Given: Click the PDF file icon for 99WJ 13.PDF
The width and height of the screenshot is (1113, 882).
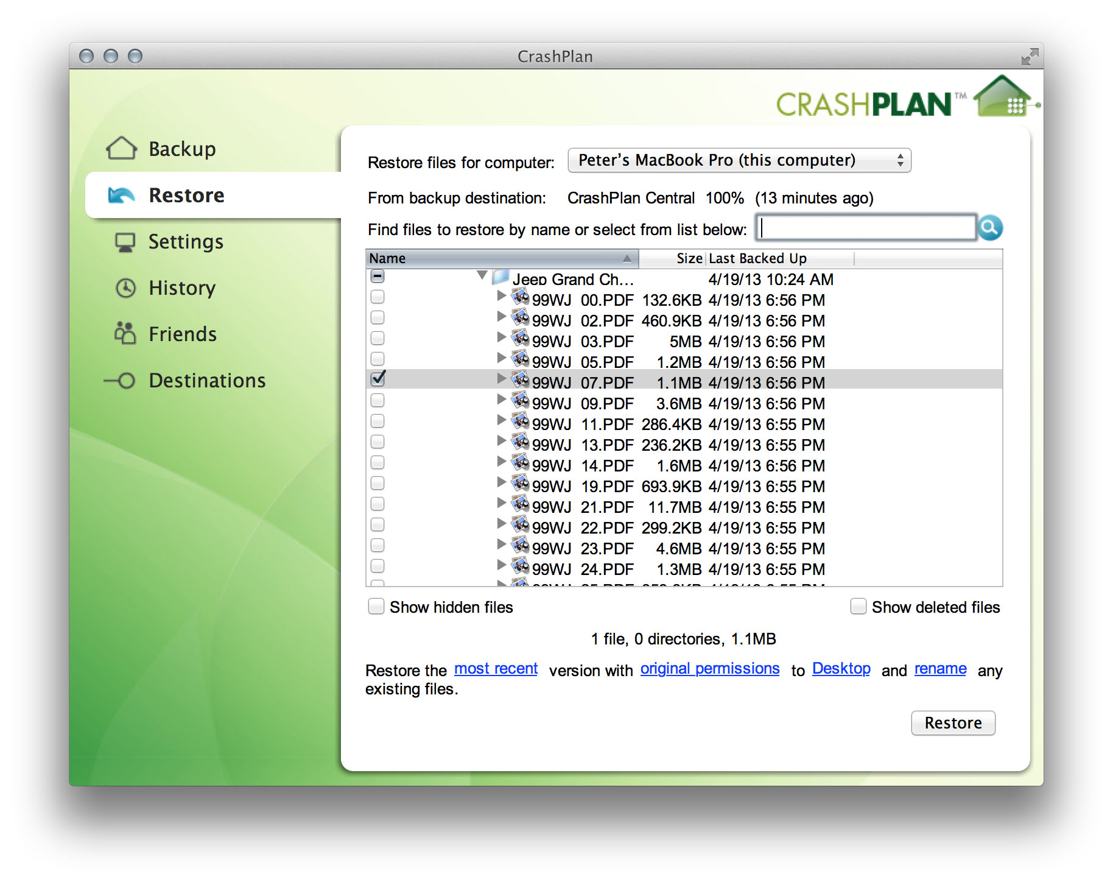Looking at the screenshot, I should click(520, 442).
